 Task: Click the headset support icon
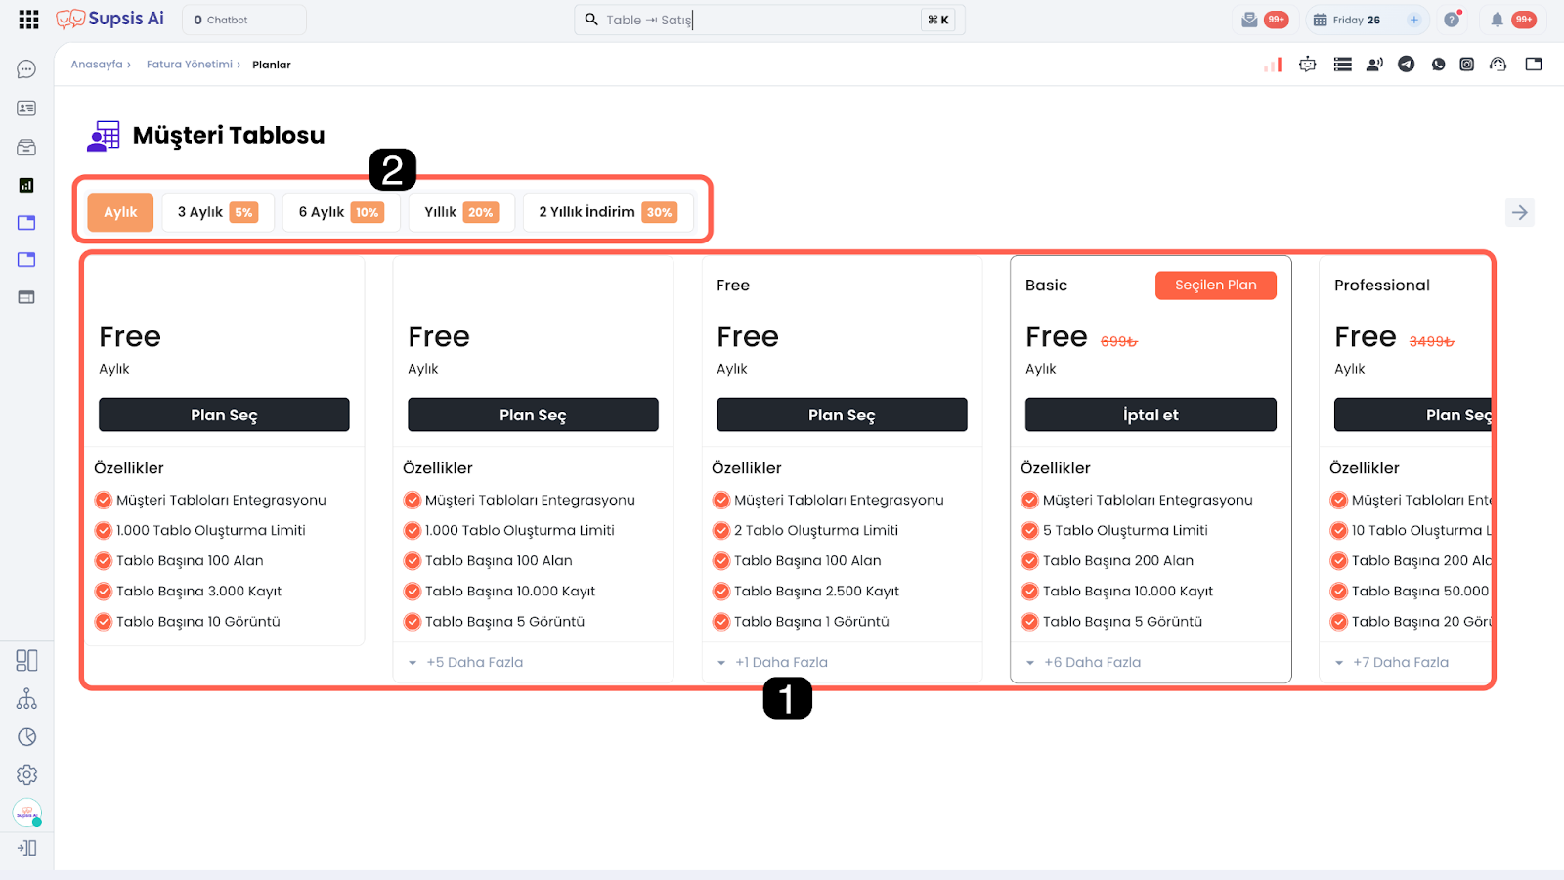[1498, 65]
